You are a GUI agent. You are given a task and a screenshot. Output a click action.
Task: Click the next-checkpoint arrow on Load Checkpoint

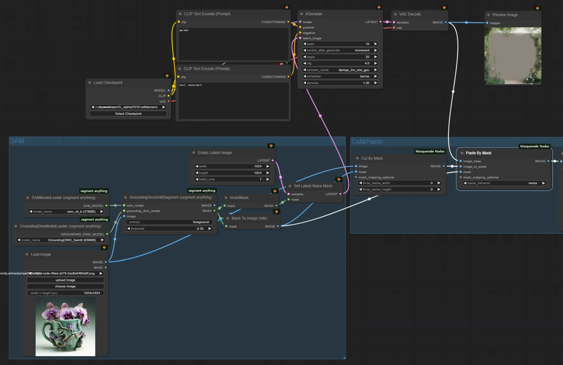[x=164, y=107]
